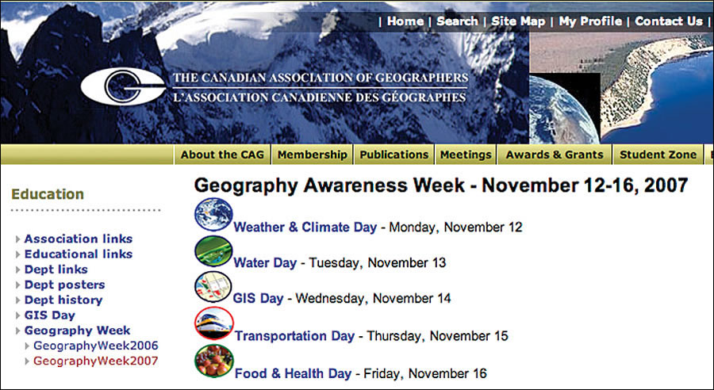The width and height of the screenshot is (714, 390).
Task: Click the green Water Day icon
Action: point(213,250)
